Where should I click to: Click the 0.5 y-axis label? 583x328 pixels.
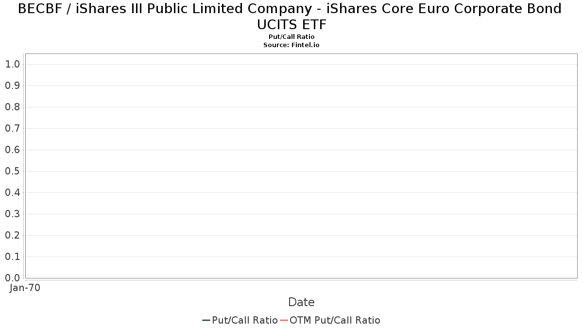12,171
